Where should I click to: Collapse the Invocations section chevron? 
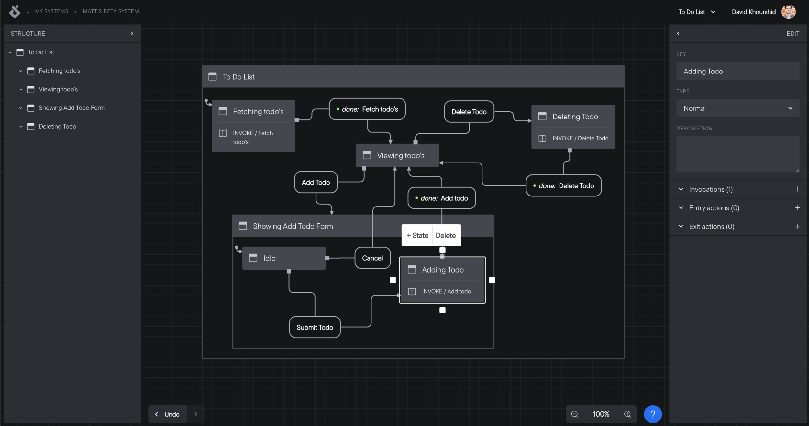point(681,189)
